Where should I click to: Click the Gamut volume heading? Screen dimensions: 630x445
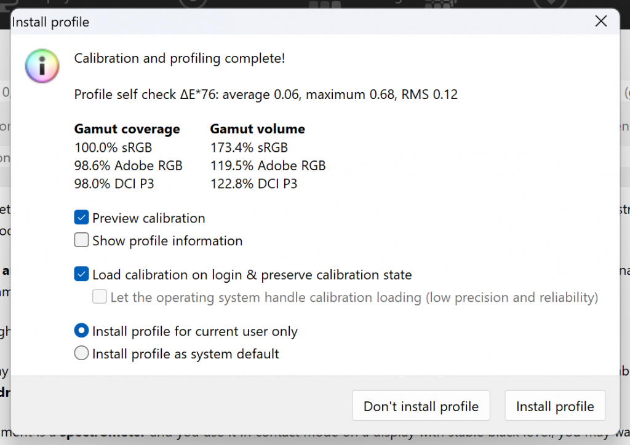tap(257, 129)
